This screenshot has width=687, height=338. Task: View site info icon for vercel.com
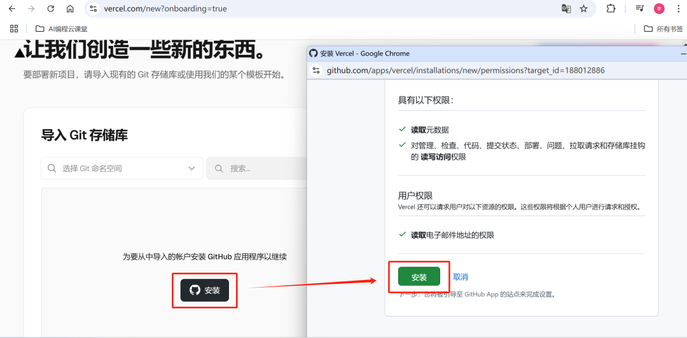93,9
